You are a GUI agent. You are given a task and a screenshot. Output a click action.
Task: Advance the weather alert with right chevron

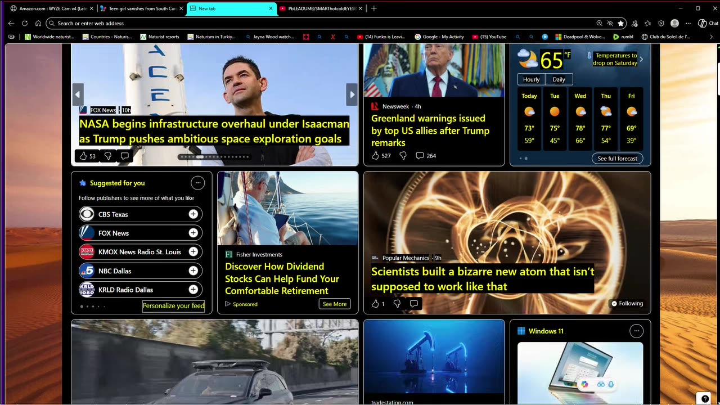pyautogui.click(x=641, y=59)
